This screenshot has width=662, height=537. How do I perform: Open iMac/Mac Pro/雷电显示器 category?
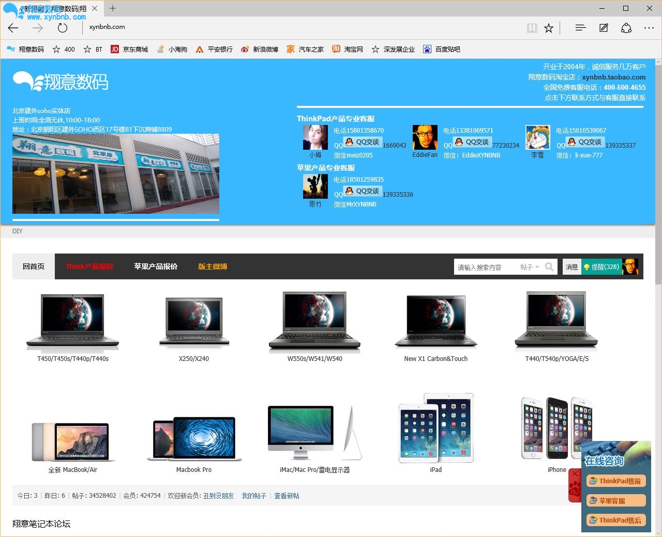click(315, 439)
